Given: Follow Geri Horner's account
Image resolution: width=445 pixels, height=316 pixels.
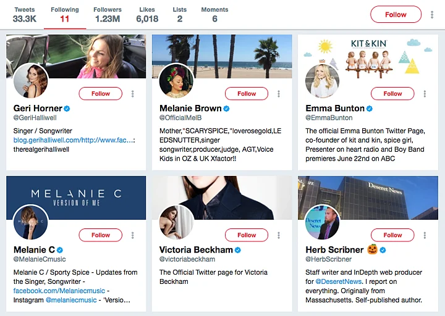Looking at the screenshot, I should click(x=101, y=94).
